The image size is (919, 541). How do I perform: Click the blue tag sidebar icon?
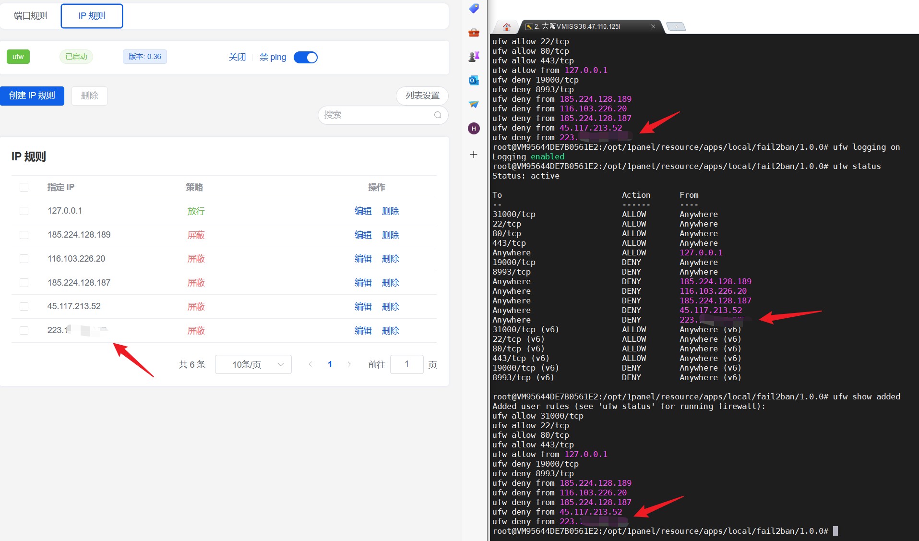[x=474, y=8]
